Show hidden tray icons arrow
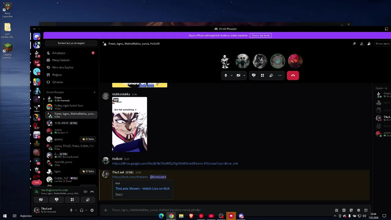Viewport: 391px width, 220px height. tap(335, 216)
